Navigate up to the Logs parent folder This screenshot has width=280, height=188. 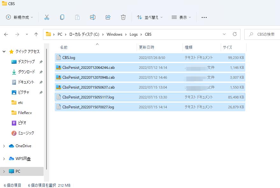coord(37,34)
